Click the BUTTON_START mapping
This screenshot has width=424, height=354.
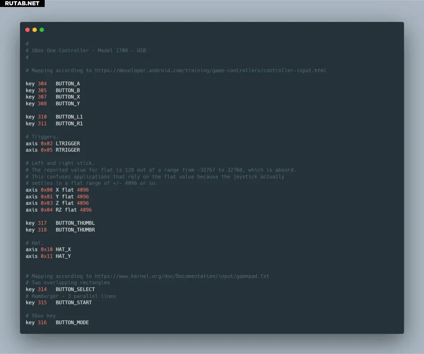point(74,302)
